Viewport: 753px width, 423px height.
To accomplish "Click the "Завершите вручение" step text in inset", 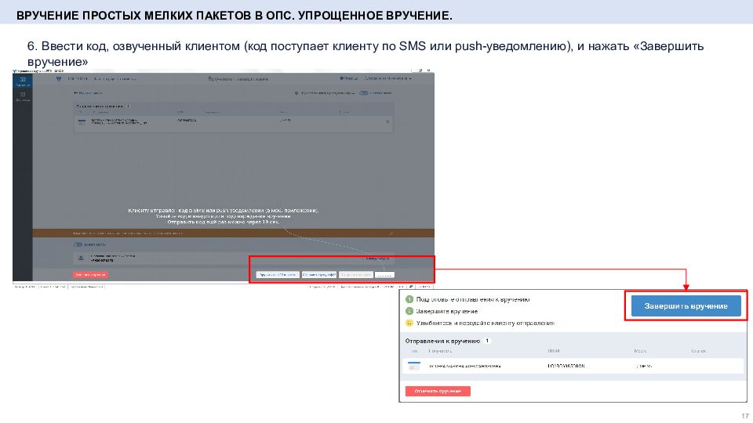I will [446, 311].
